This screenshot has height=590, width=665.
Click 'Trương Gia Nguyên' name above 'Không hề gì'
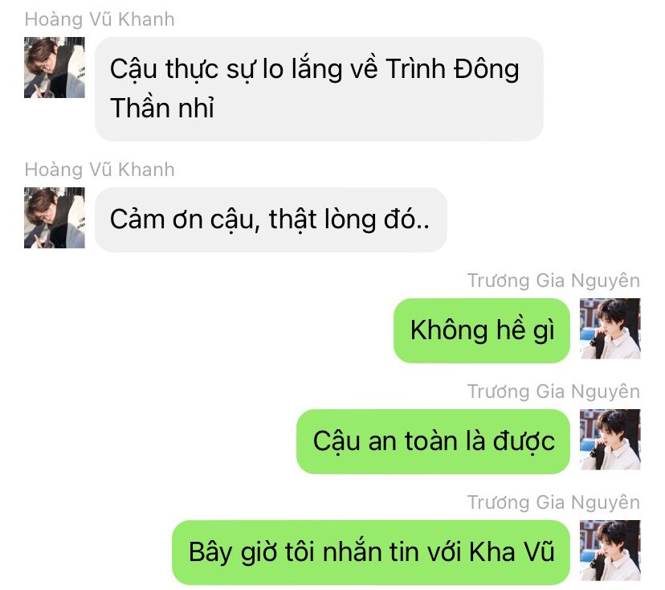point(553,281)
